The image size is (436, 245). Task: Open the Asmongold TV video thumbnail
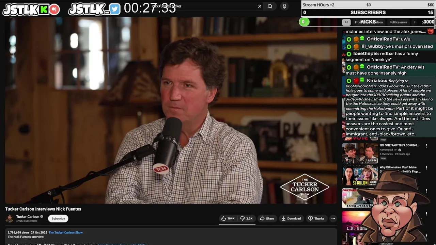[x=360, y=153]
